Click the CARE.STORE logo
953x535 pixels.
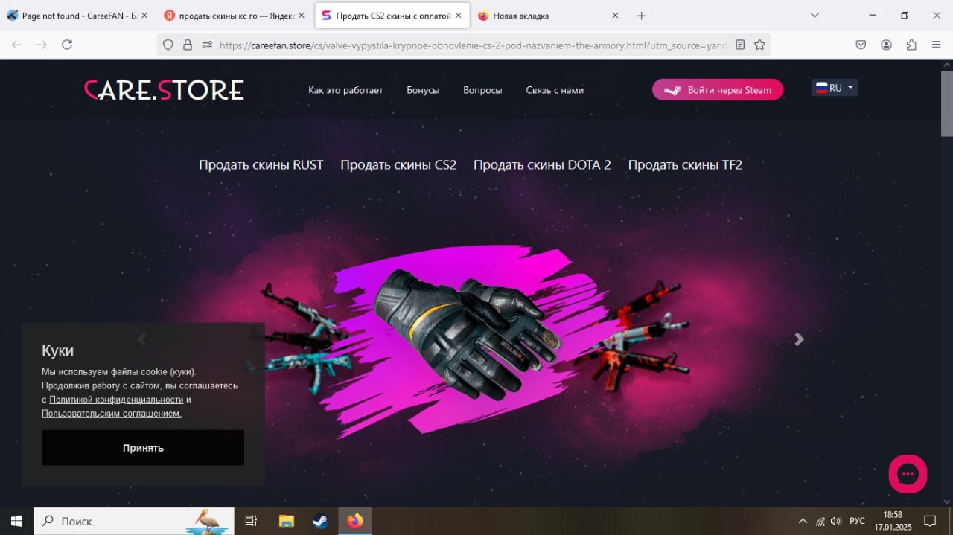tap(164, 90)
